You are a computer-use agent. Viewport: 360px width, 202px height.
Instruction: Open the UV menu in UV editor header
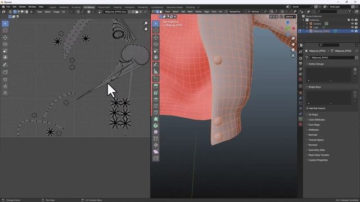point(64,12)
